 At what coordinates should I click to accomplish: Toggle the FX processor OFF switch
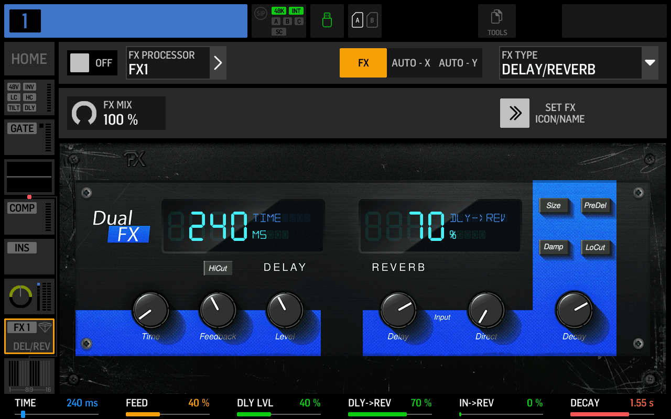click(x=92, y=63)
